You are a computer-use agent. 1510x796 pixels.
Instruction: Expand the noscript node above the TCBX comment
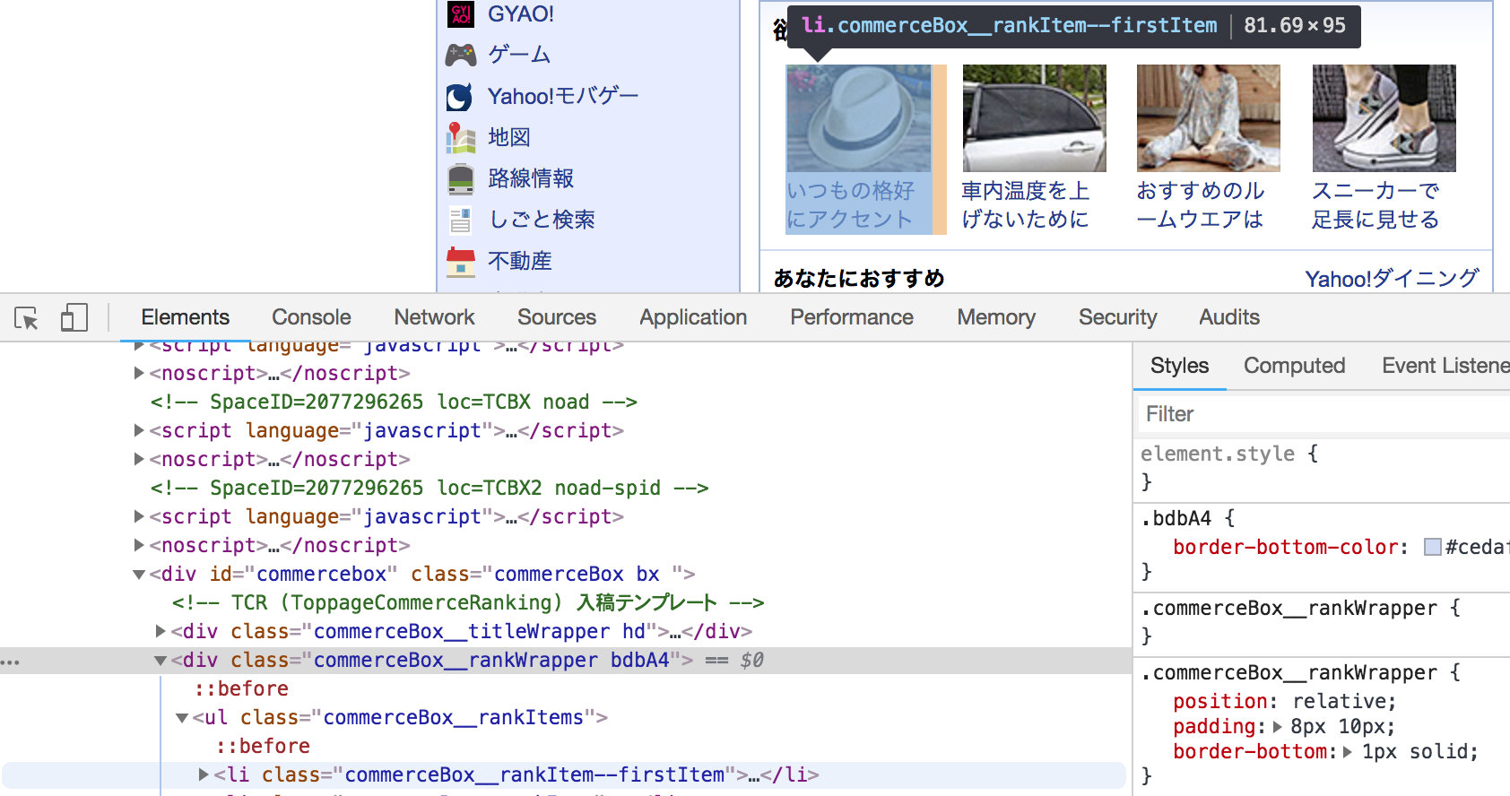[139, 374]
